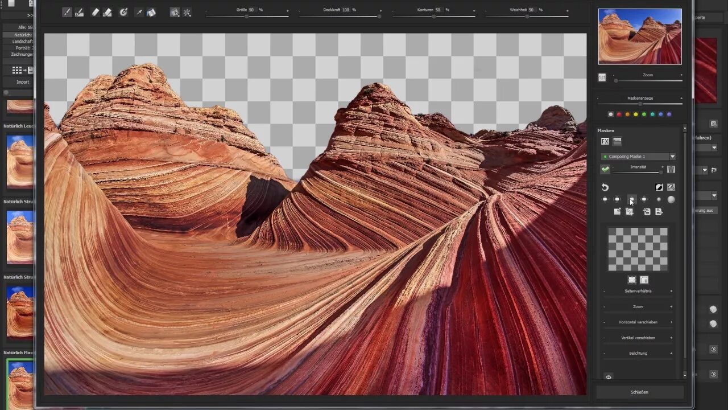Select the blue mask display color
This screenshot has width=728, height=410.
[660, 114]
